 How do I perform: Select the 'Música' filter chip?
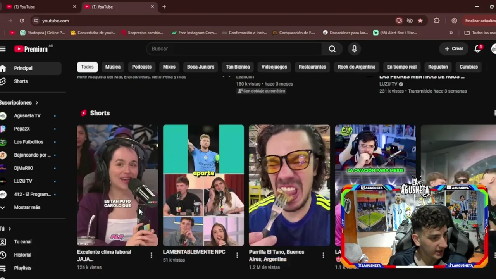coord(113,67)
